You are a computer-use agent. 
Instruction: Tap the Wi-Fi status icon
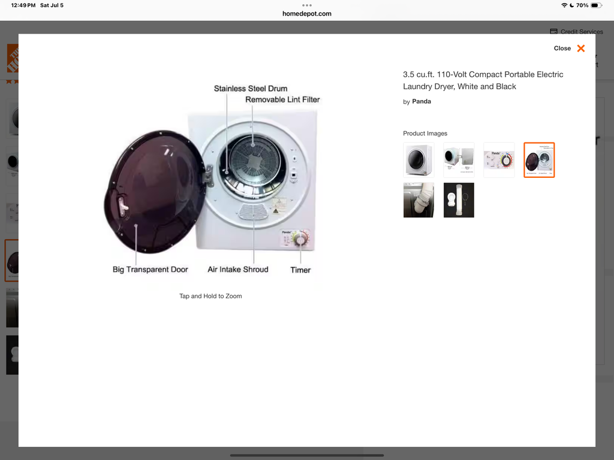click(x=564, y=5)
